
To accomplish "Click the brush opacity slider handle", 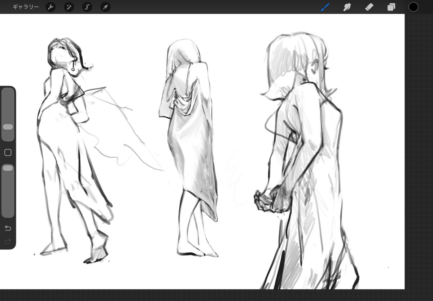I will [8, 168].
